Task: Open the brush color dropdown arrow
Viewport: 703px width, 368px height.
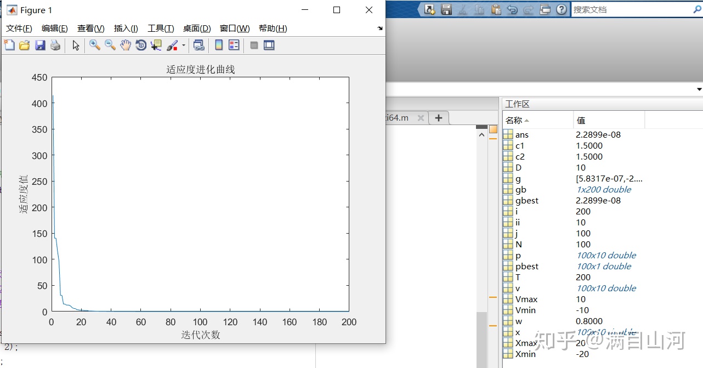Action: pos(184,46)
